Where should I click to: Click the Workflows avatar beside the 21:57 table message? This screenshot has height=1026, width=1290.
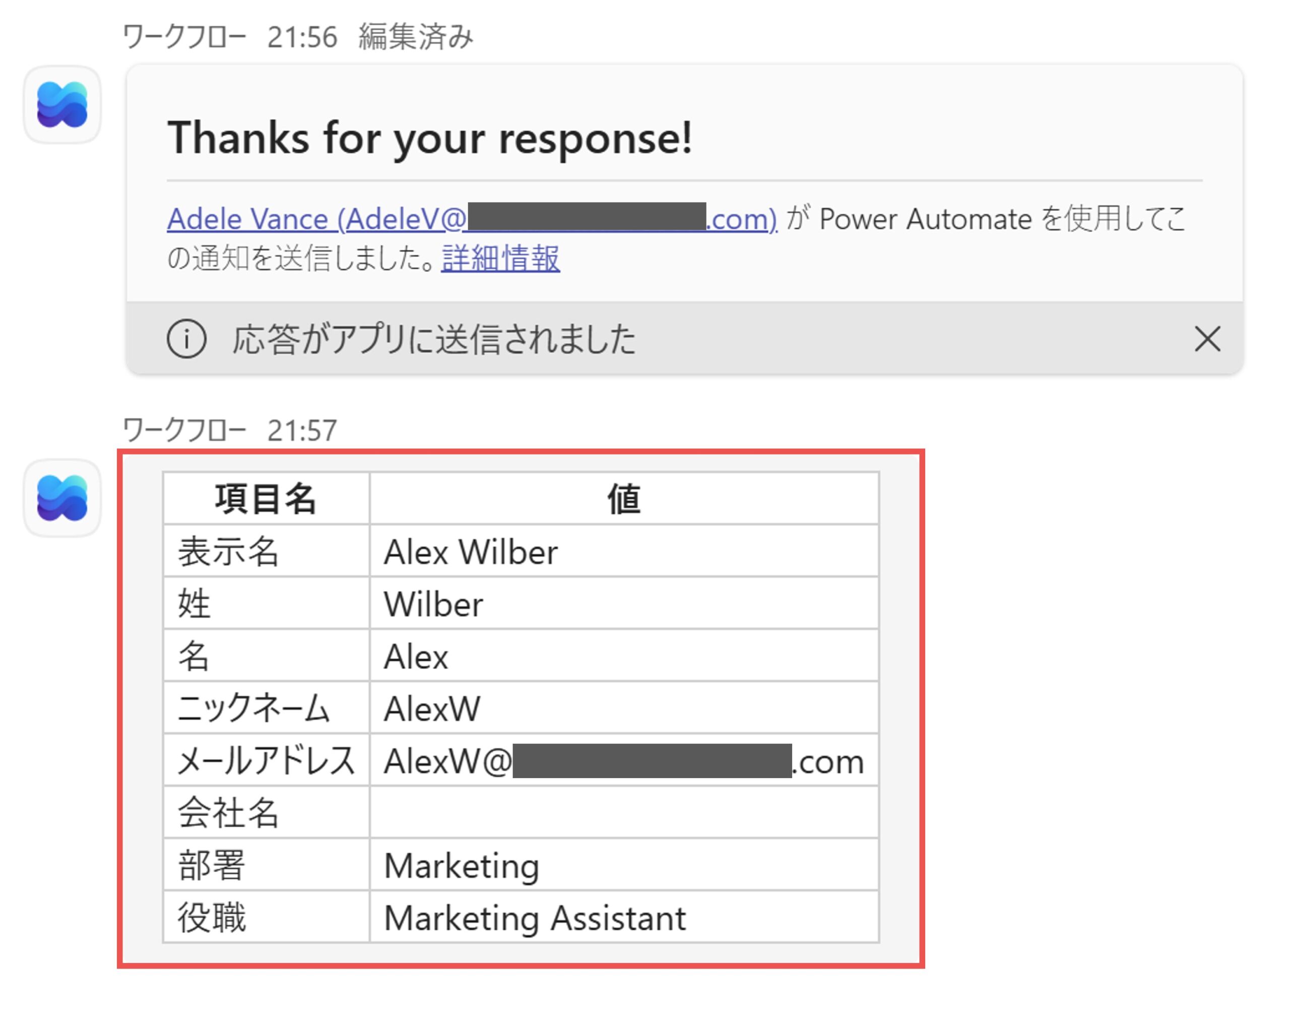62,498
